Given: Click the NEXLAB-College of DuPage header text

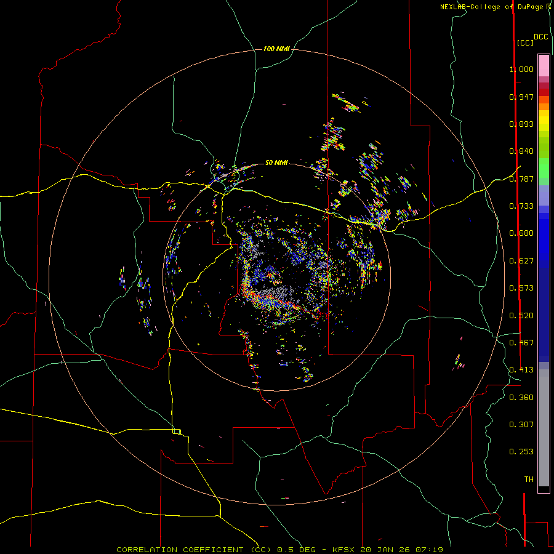Looking at the screenshot, I should 491,7.
